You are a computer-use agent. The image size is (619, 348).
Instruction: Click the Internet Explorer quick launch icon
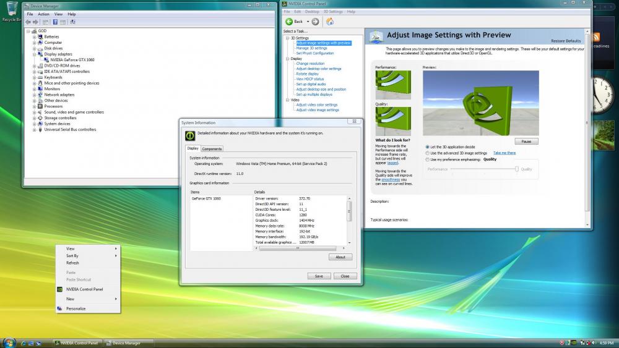click(x=24, y=343)
